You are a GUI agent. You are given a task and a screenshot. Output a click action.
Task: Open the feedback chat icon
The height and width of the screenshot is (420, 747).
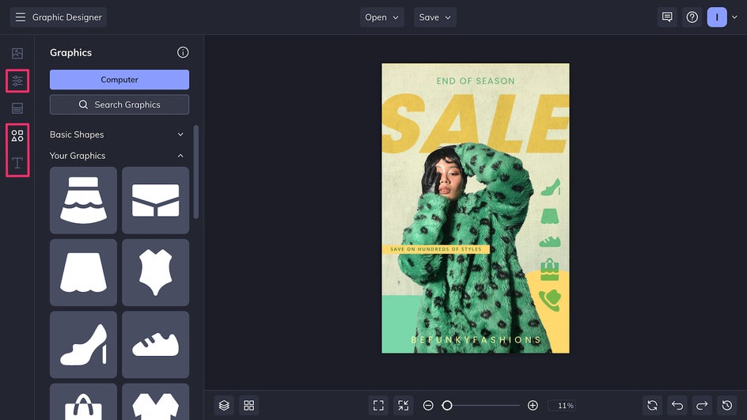click(667, 17)
